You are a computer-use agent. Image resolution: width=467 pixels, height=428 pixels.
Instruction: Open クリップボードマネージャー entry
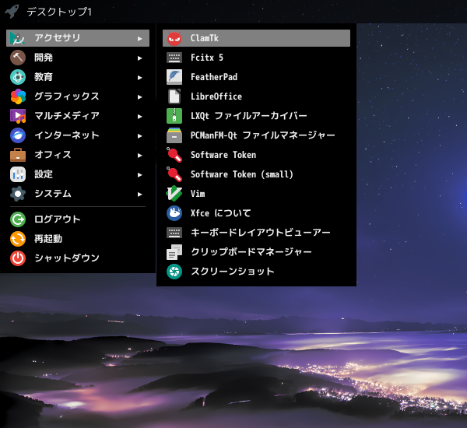pos(256,252)
